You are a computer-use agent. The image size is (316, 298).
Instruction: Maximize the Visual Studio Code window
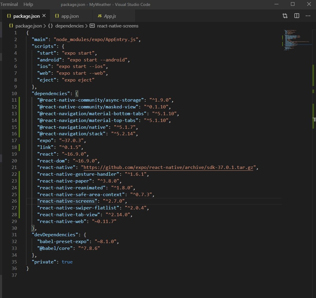pos(293,4)
